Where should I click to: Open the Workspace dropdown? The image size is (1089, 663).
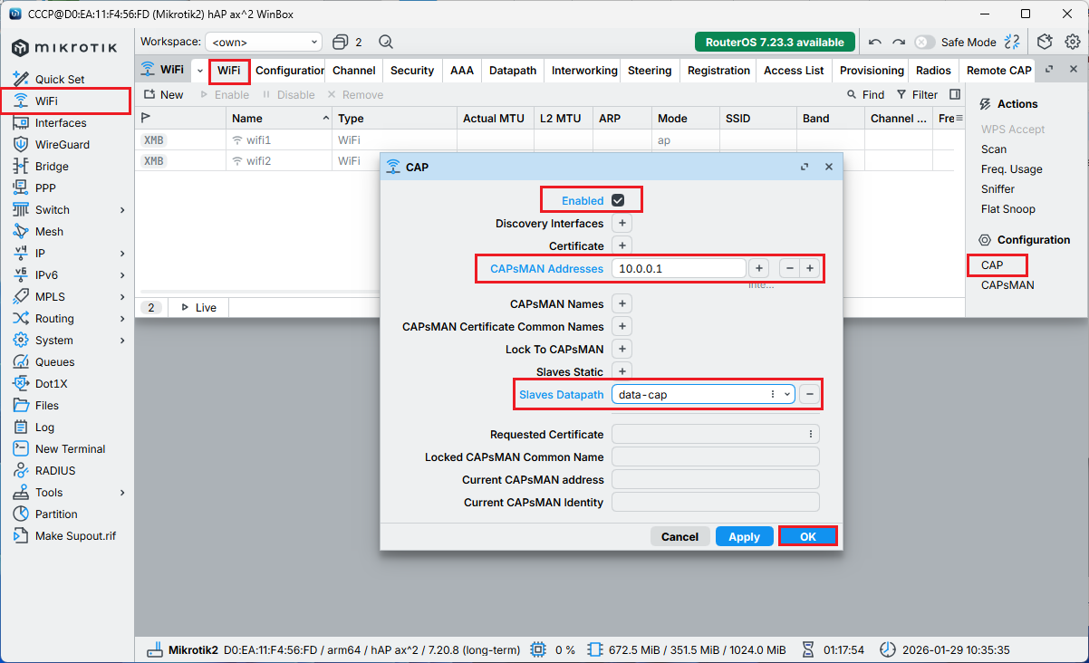[264, 42]
